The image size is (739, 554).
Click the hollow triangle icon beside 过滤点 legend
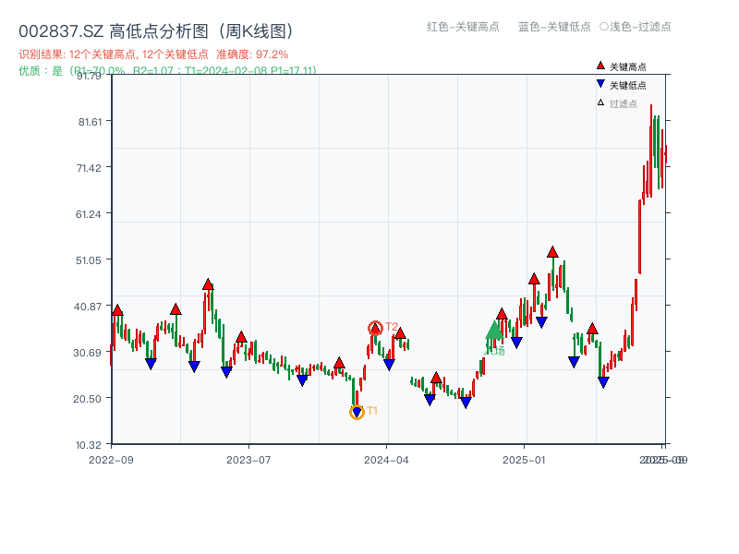[600, 102]
